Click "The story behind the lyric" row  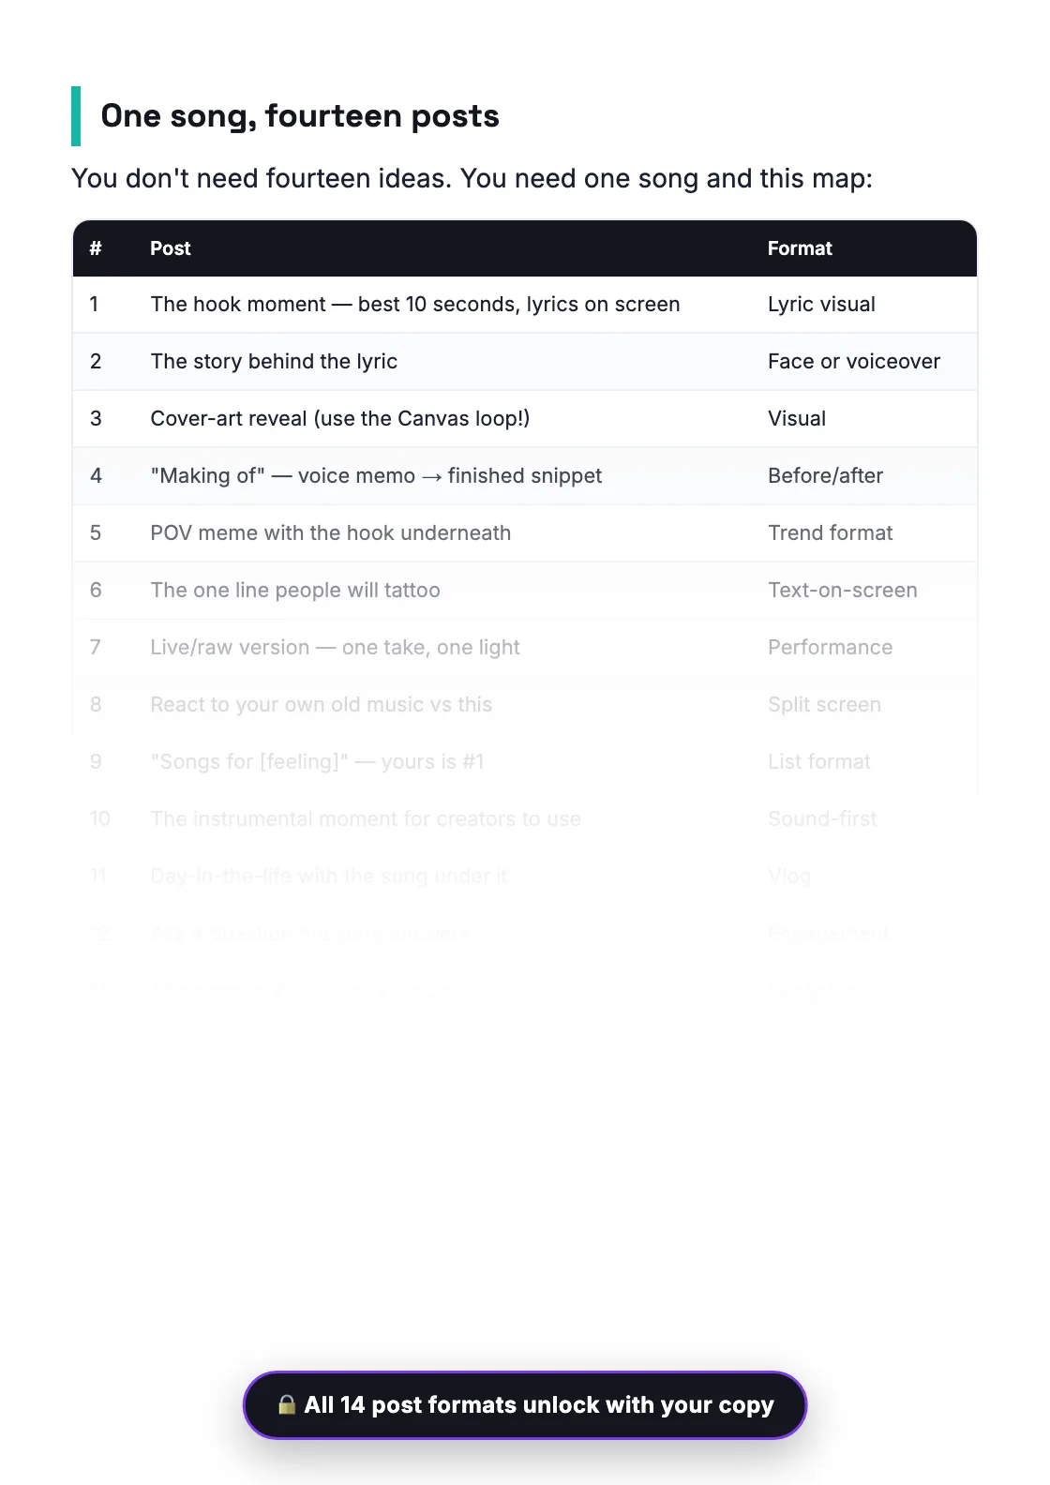pos(525,362)
